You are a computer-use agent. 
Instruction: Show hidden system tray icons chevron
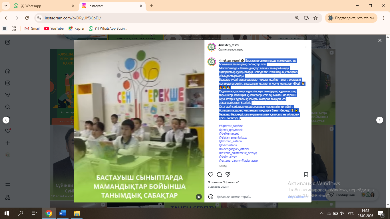(x=322, y=213)
